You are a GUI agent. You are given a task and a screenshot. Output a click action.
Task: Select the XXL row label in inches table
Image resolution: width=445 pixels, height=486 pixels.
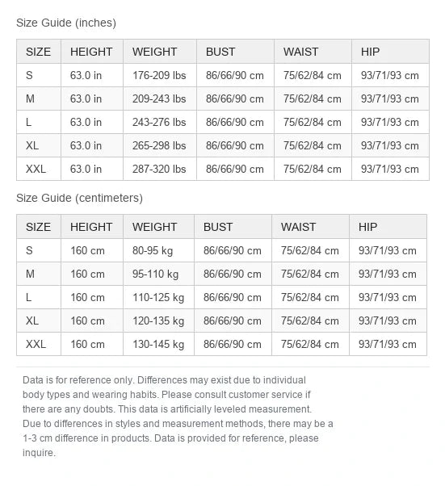[x=39, y=169]
